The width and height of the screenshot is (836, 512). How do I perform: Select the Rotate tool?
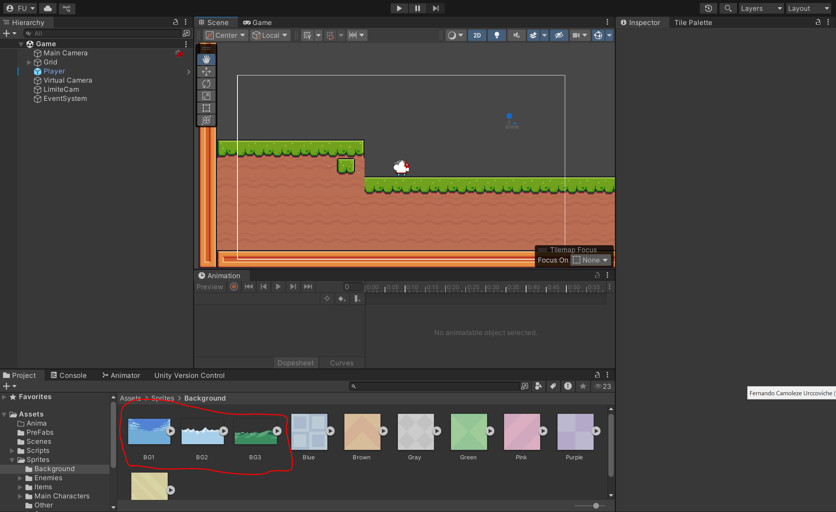(206, 84)
